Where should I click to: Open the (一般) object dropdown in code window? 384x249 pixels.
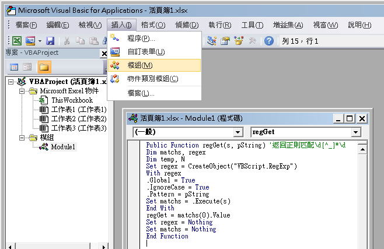238,132
